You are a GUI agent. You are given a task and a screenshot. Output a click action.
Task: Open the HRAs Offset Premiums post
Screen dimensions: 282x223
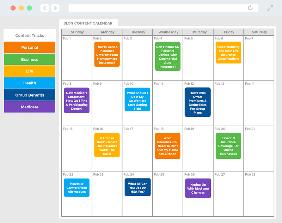point(198,102)
